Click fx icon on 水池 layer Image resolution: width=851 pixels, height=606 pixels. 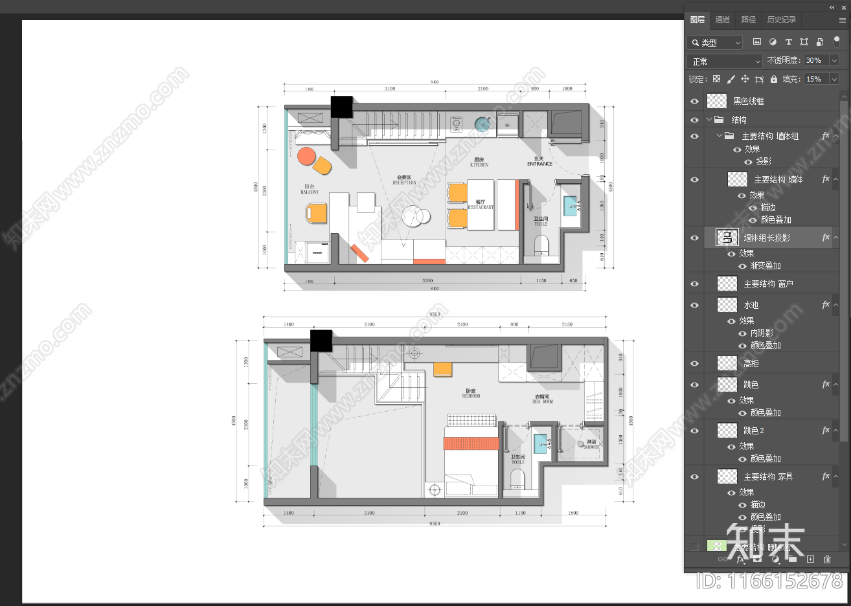[x=826, y=305]
